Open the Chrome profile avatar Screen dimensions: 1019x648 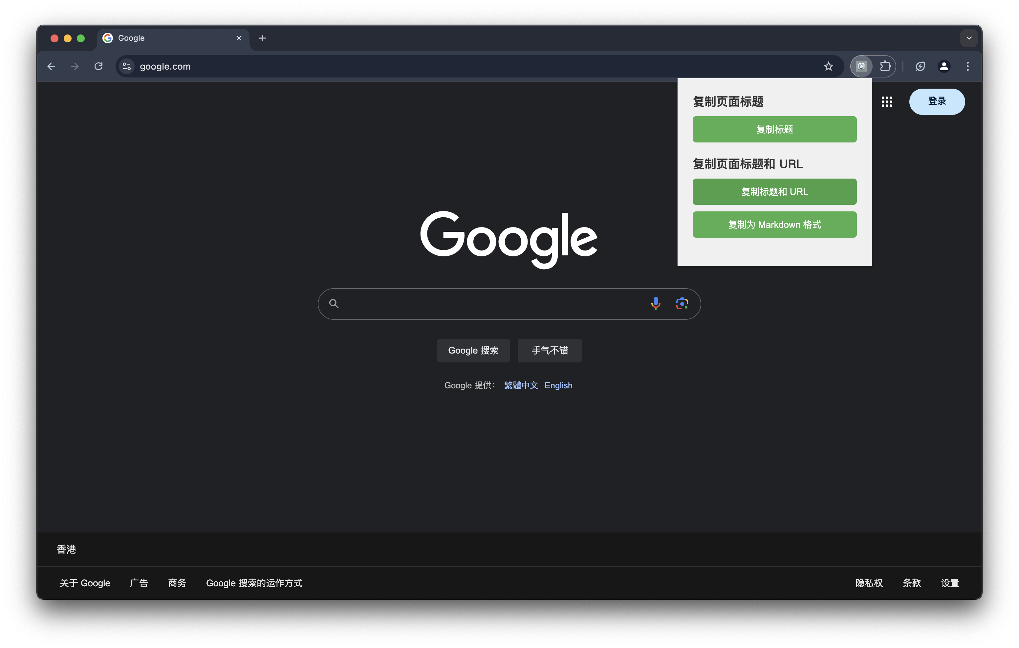[944, 66]
